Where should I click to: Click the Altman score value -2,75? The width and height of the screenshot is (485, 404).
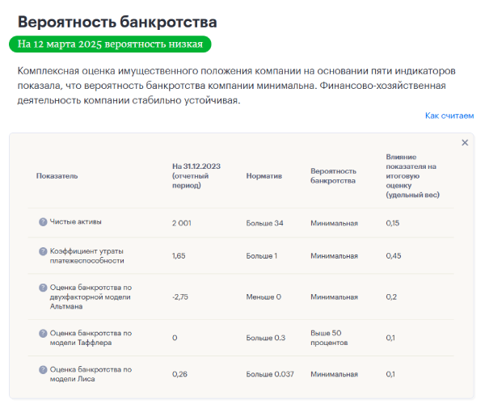coord(181,297)
